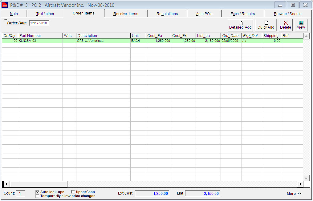Click the application icon in title bar
This screenshot has width=313, height=201.
coord(5,5)
